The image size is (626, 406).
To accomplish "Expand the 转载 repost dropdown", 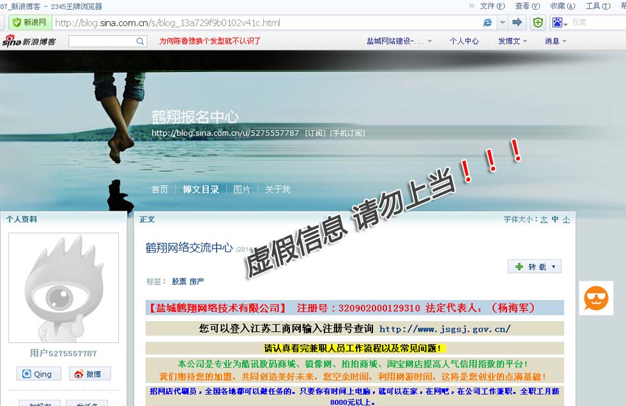I will pyautogui.click(x=553, y=266).
